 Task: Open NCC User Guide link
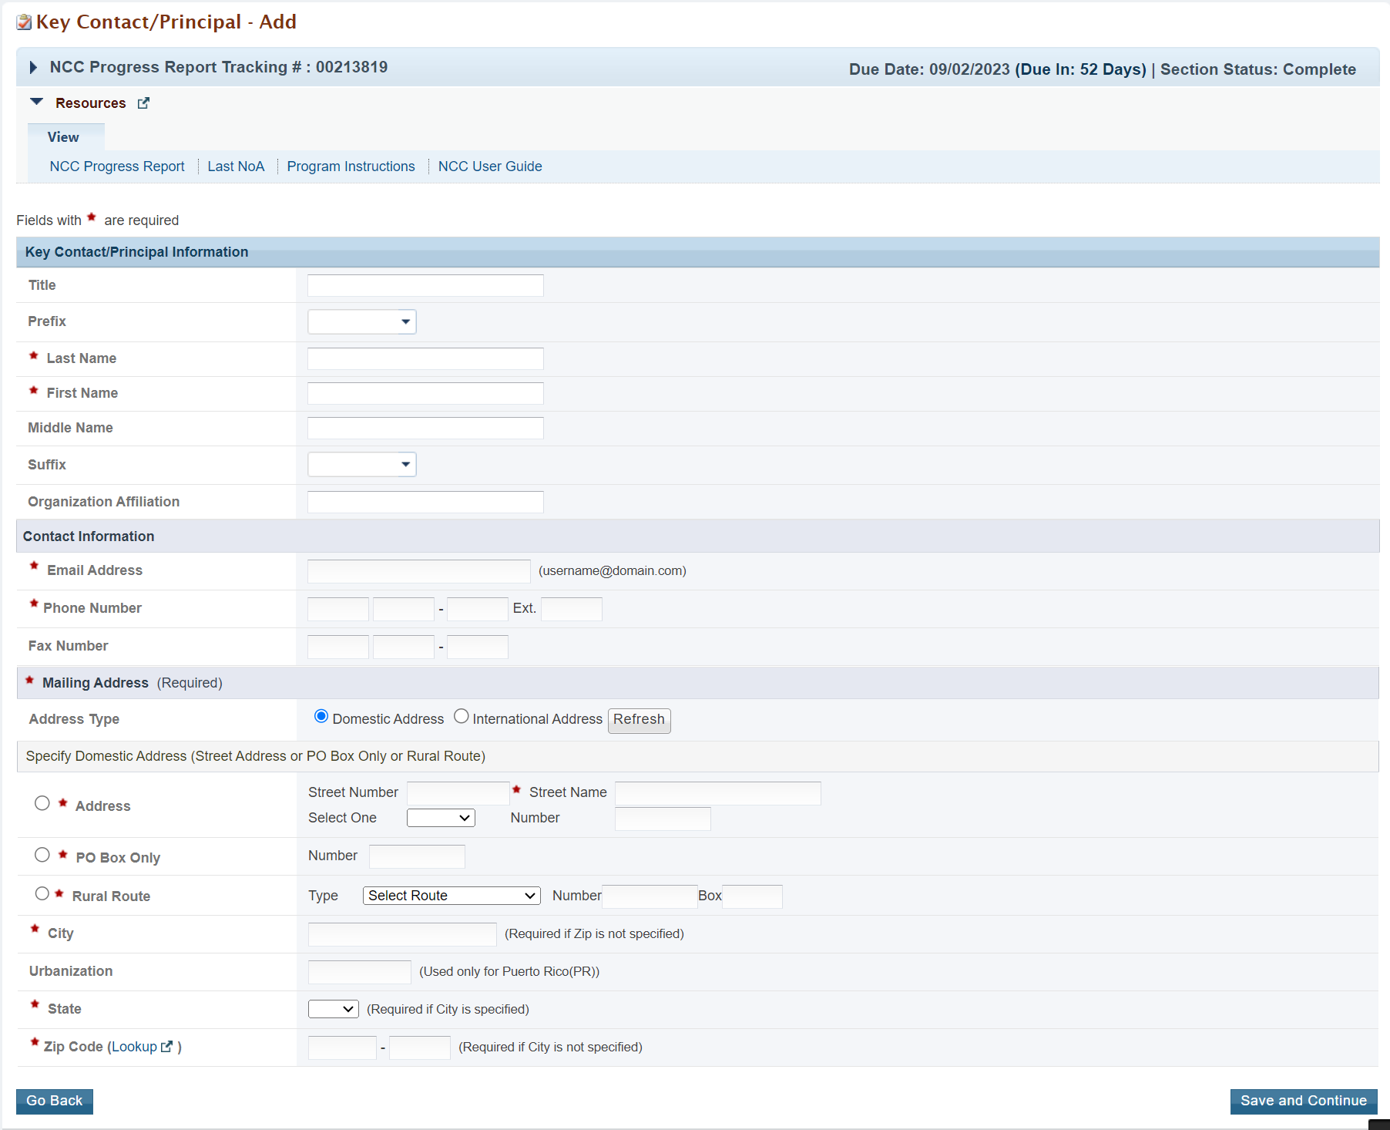pyautogui.click(x=490, y=166)
